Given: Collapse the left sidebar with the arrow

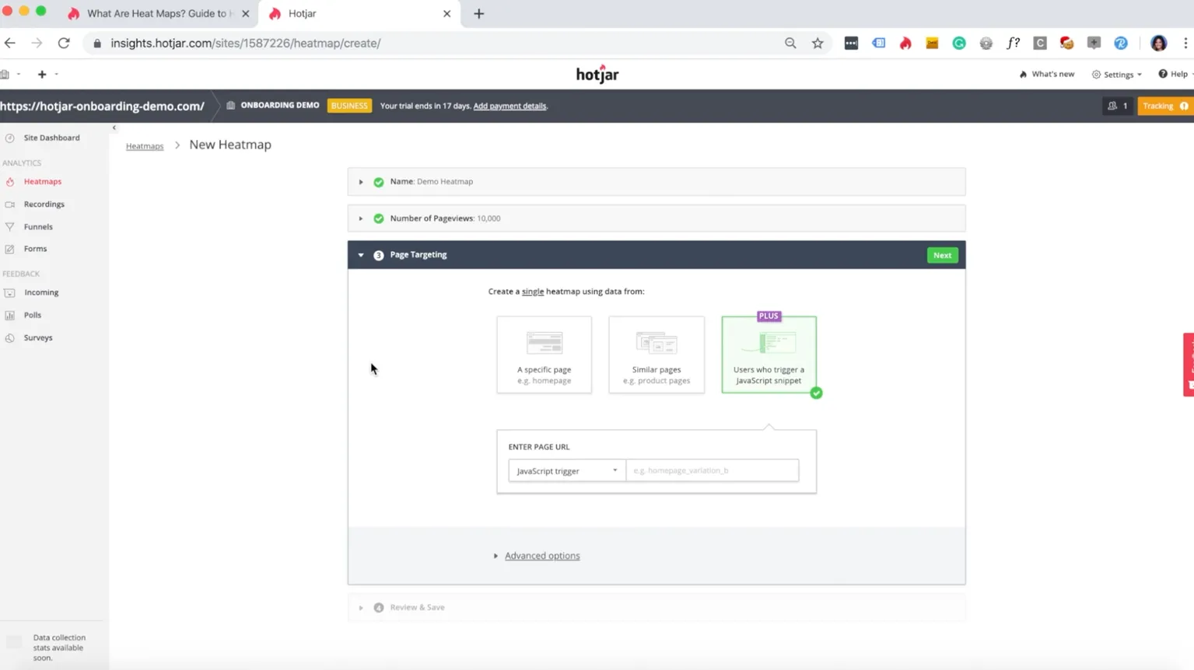Looking at the screenshot, I should click(x=114, y=127).
